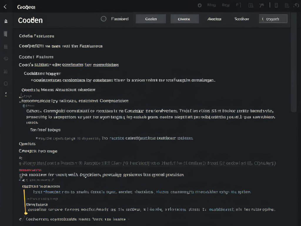Click the back arrow in top-left corner
Screen dimensions: 301x226
tap(5, 6)
